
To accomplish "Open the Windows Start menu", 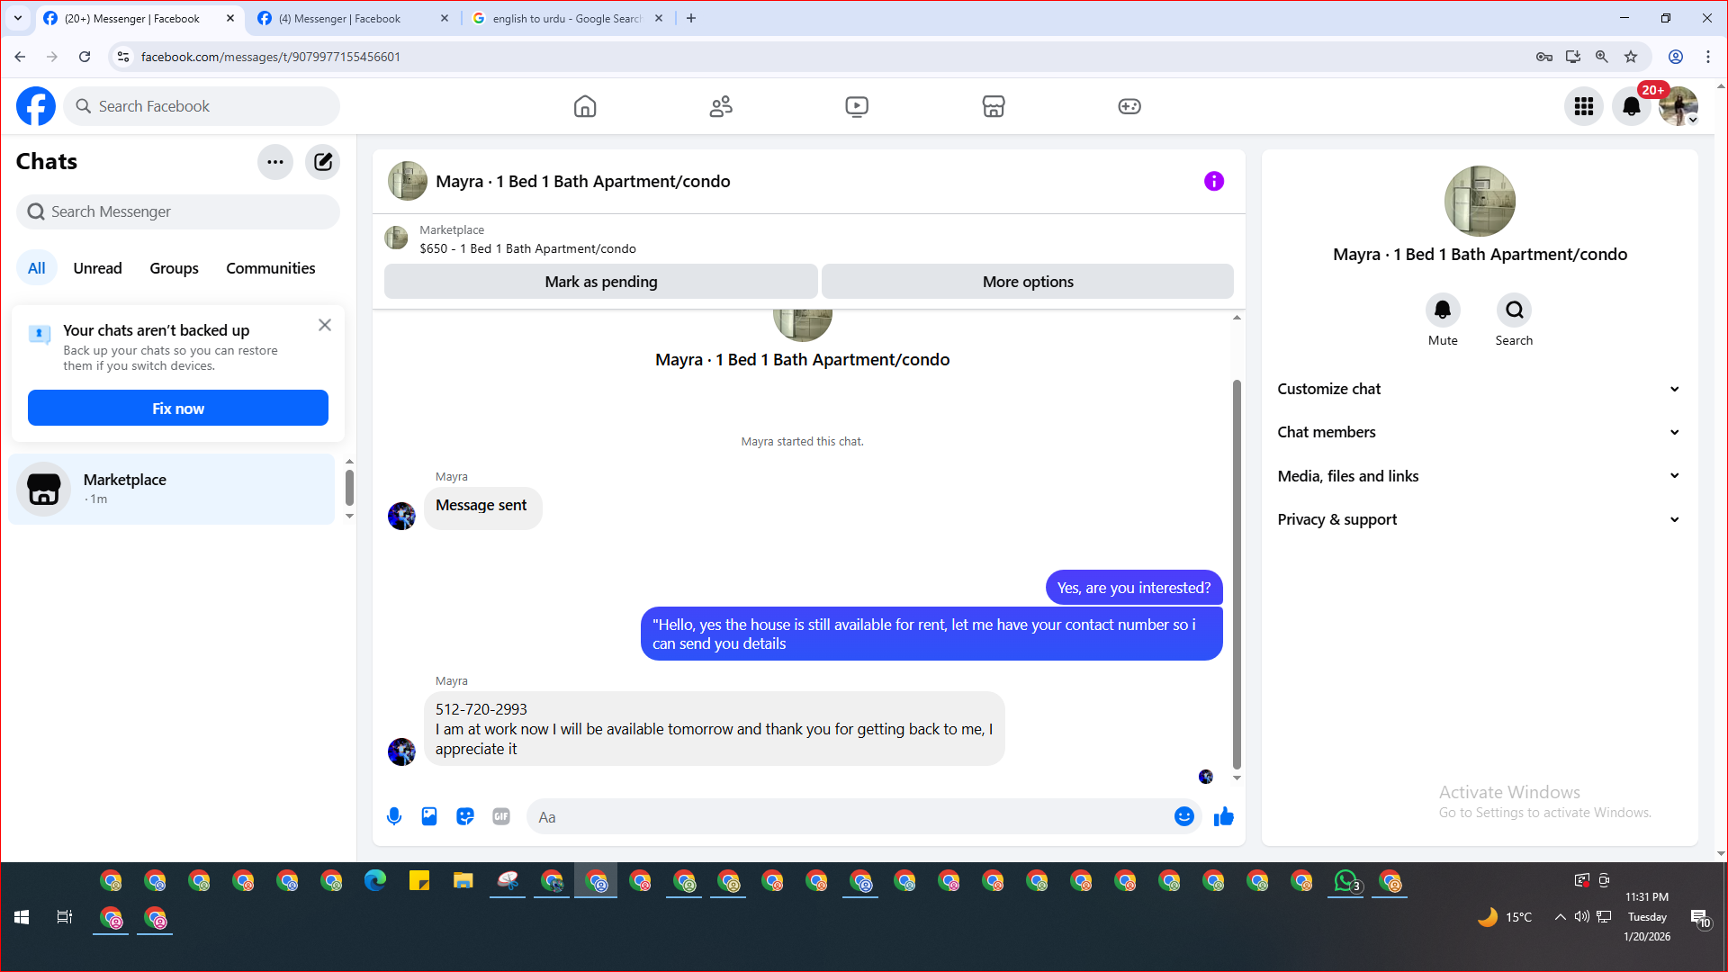I will [22, 917].
